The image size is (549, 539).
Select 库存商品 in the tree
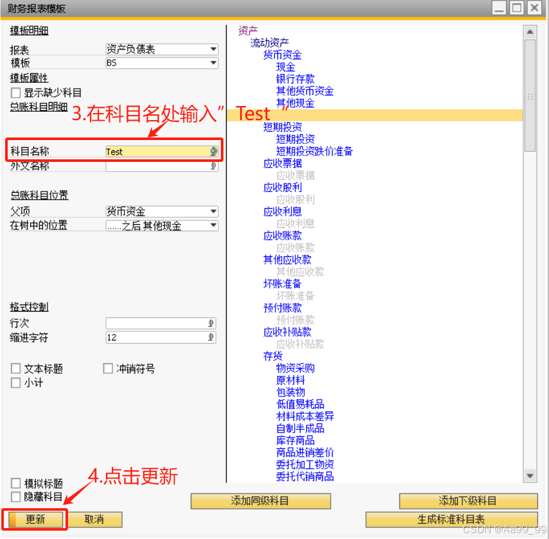295,441
